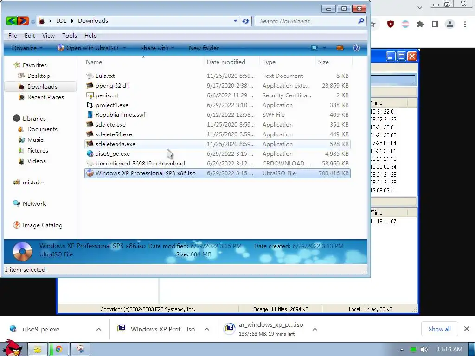Click the project1.exe file icon
The height and width of the screenshot is (356, 475).
point(90,105)
